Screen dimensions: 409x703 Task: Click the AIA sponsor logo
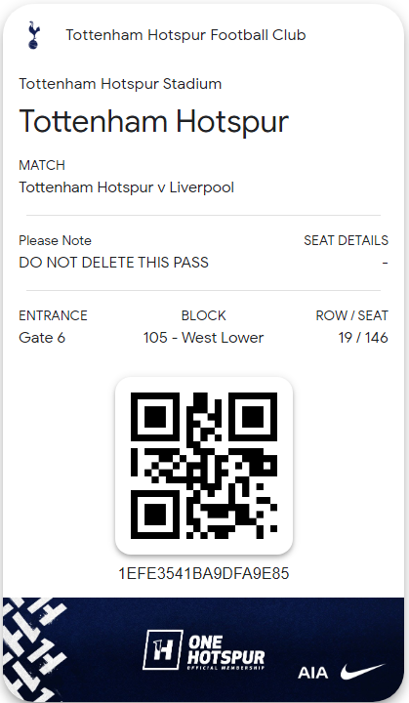coord(313,673)
